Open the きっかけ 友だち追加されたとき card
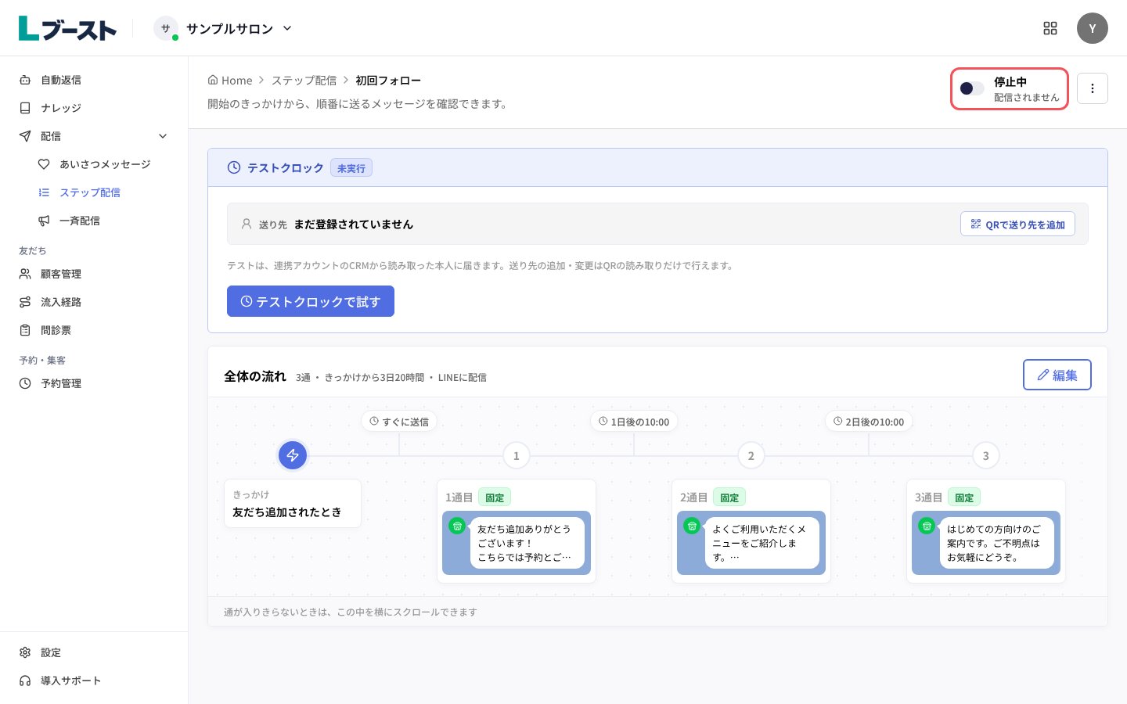 click(293, 503)
